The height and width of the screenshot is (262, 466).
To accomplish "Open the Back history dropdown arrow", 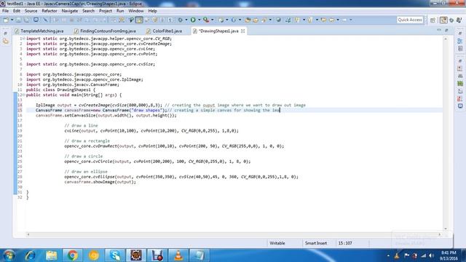I will [338, 20].
